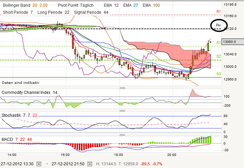This screenshot has height=168, width=244.
Task: Click the S3 support level label
Action: [x=219, y=74]
